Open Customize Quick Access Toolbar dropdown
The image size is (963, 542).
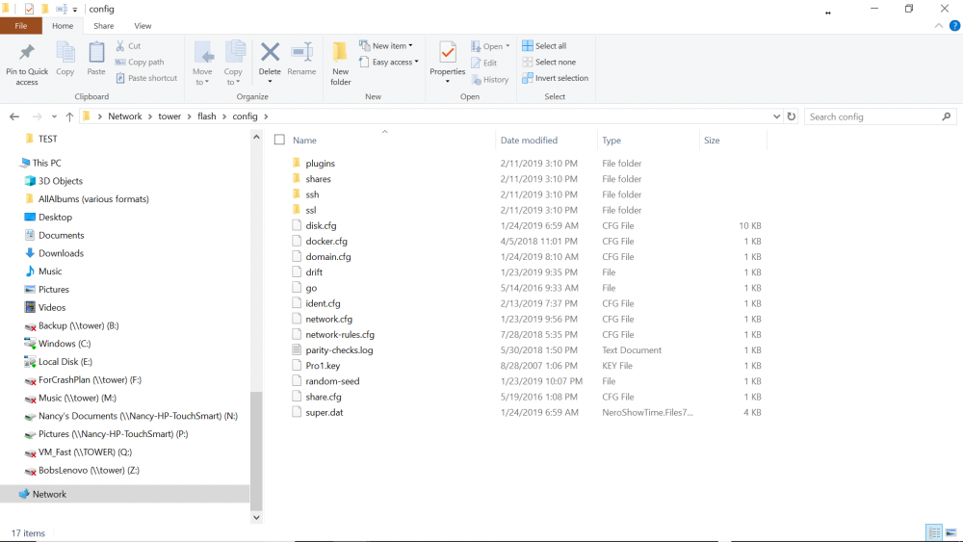pos(75,10)
